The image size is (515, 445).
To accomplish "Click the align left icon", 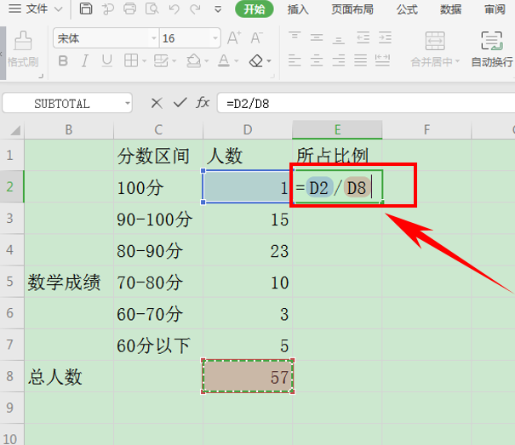I will point(295,60).
